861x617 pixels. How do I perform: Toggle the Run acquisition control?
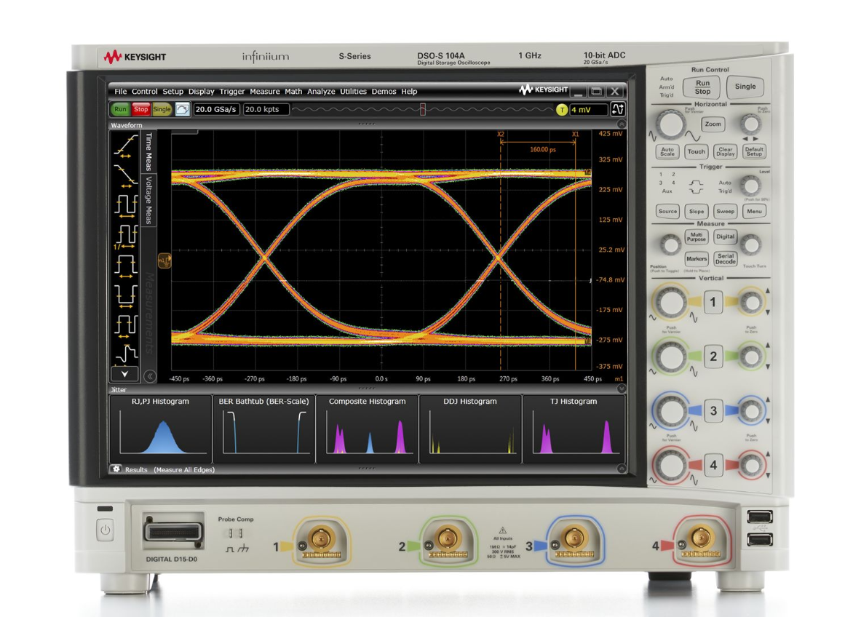tap(122, 109)
